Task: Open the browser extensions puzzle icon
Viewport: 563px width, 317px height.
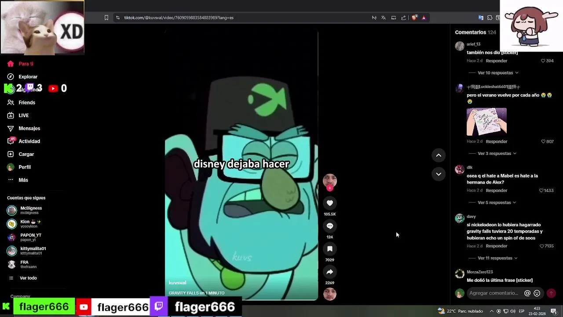Action: pos(490,18)
